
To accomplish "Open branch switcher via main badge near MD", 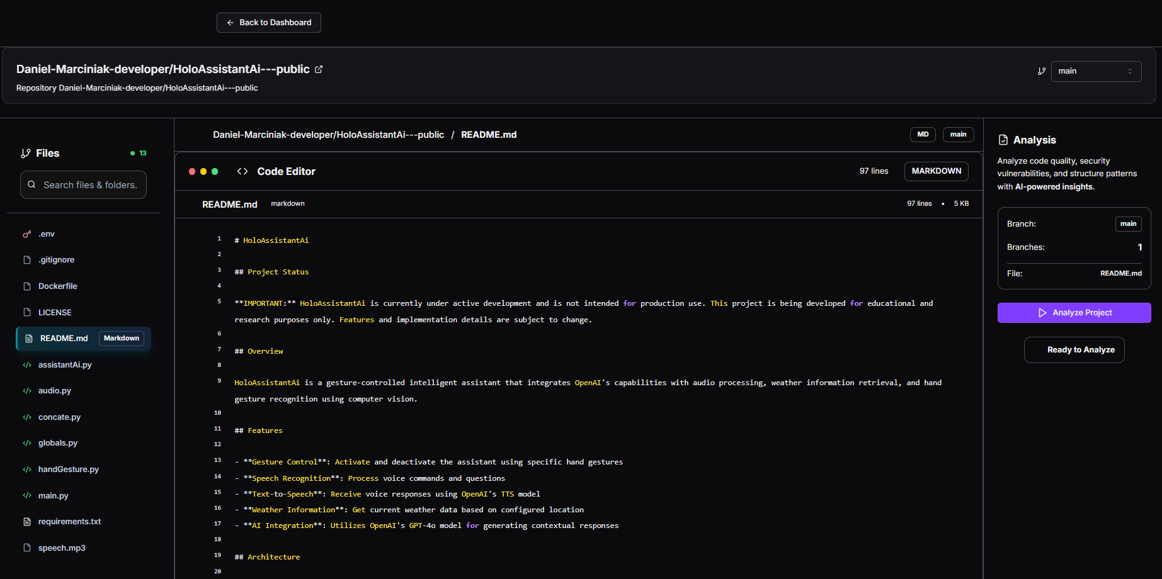I will (x=958, y=134).
